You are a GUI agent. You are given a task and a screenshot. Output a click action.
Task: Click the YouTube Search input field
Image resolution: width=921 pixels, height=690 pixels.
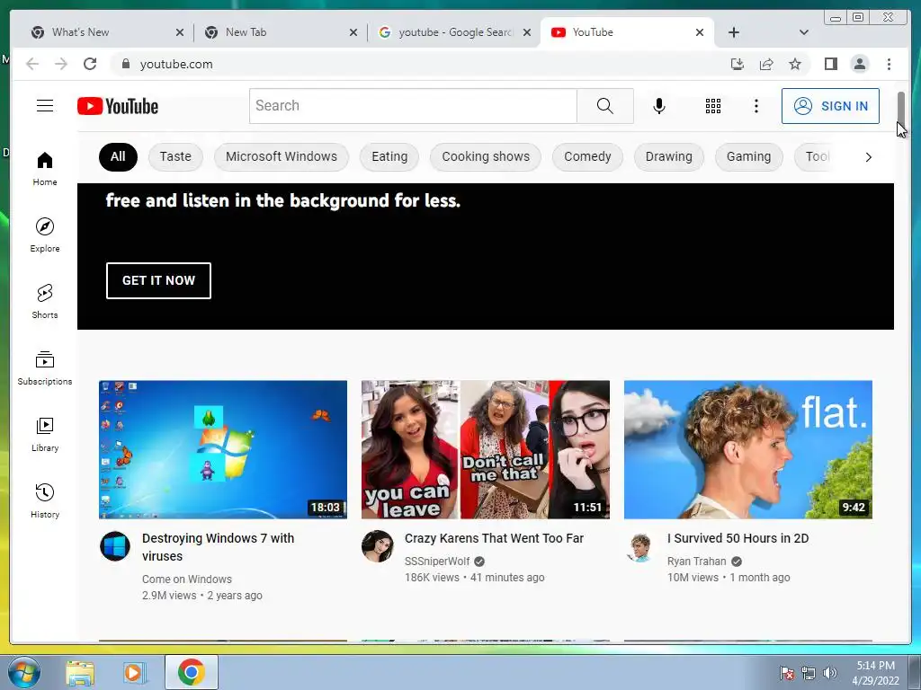(x=413, y=106)
